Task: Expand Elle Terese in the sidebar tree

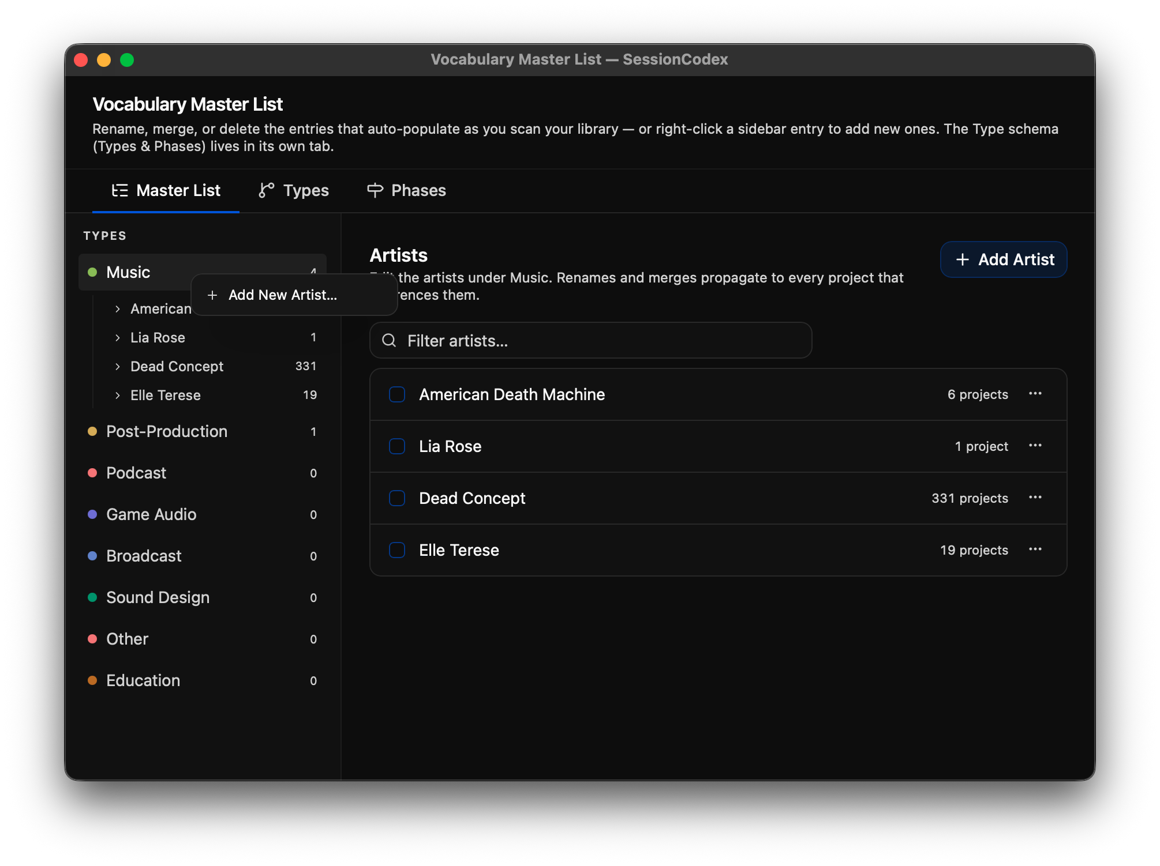Action: tap(118, 396)
